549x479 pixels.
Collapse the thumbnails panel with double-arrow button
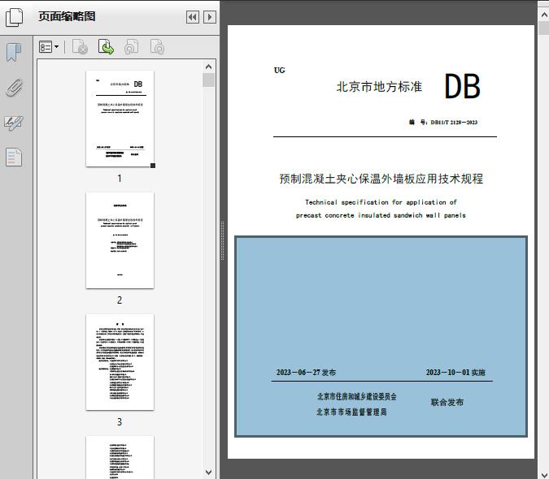coord(193,17)
